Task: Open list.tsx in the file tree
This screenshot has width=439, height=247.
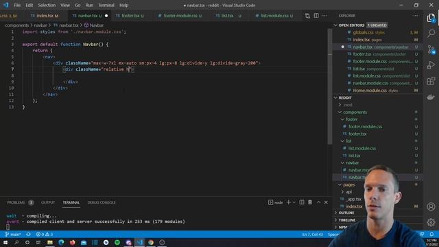Action: 354,156
